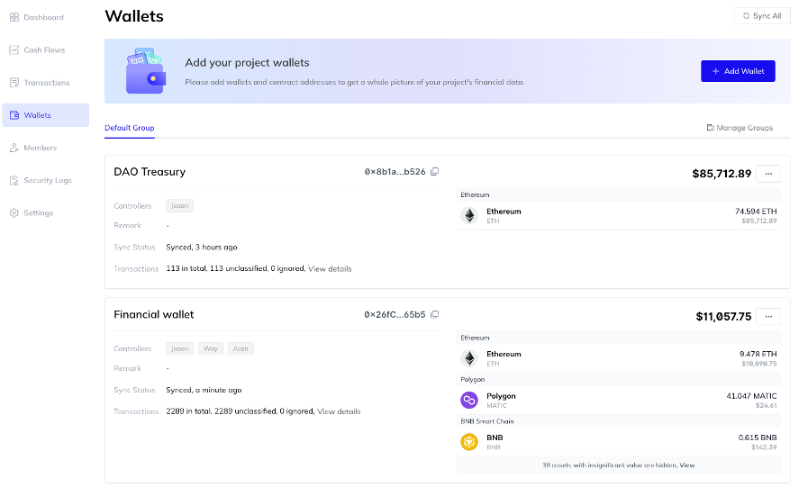
Task: Open the Dashboard page from sidebar
Action: [x=43, y=17]
